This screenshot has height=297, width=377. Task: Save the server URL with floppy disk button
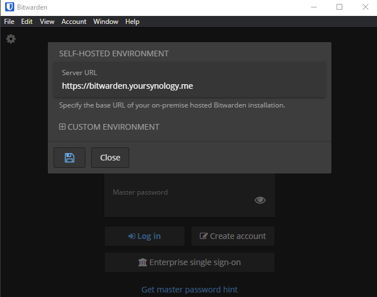point(69,158)
